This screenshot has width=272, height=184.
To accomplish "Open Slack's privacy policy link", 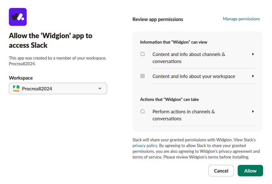I will click(145, 145).
